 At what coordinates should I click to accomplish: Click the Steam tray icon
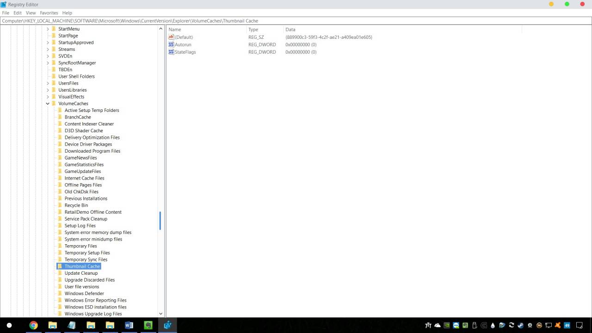coord(521,325)
